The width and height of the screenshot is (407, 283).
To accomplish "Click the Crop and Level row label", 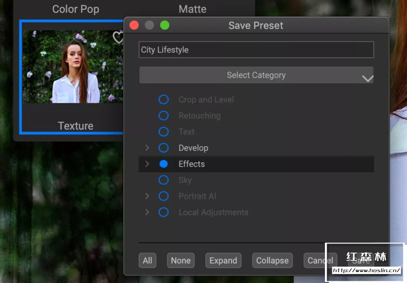I will pos(206,99).
